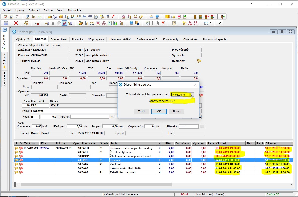The height and width of the screenshot is (197, 298).
Task: Open the Historie side panel tab
Action: [x=4, y=78]
